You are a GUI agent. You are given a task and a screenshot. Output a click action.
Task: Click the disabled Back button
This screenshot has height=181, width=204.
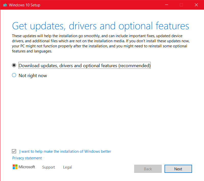tap(148, 169)
